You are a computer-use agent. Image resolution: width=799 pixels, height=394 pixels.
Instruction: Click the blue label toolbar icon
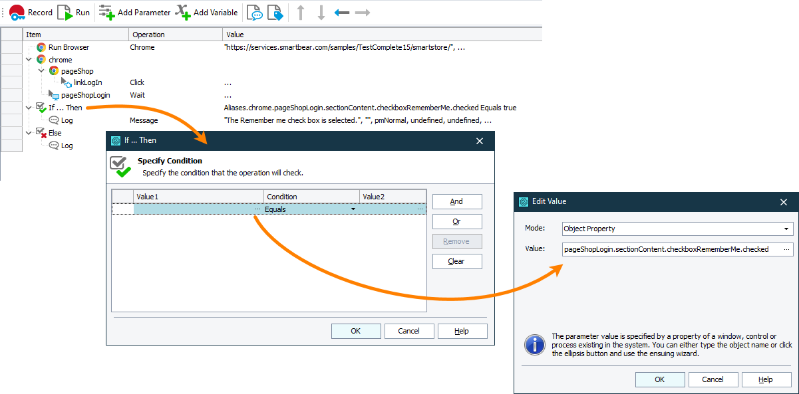pos(275,12)
